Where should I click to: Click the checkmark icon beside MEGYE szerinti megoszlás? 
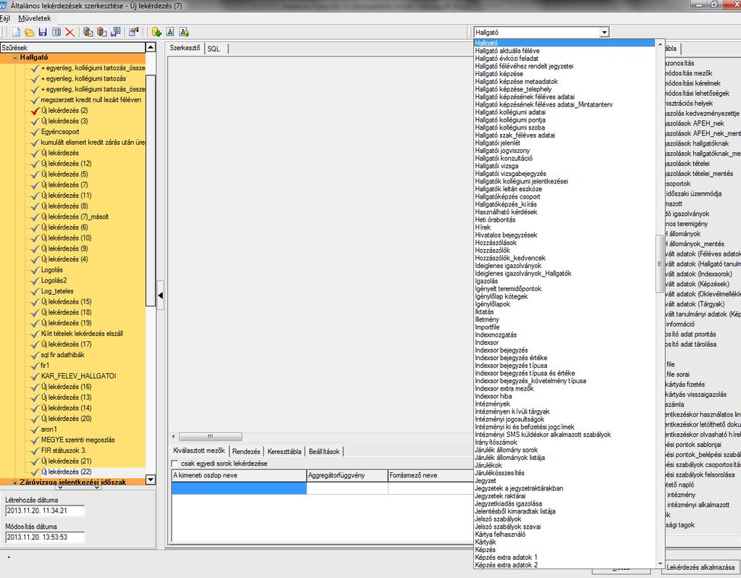point(35,440)
